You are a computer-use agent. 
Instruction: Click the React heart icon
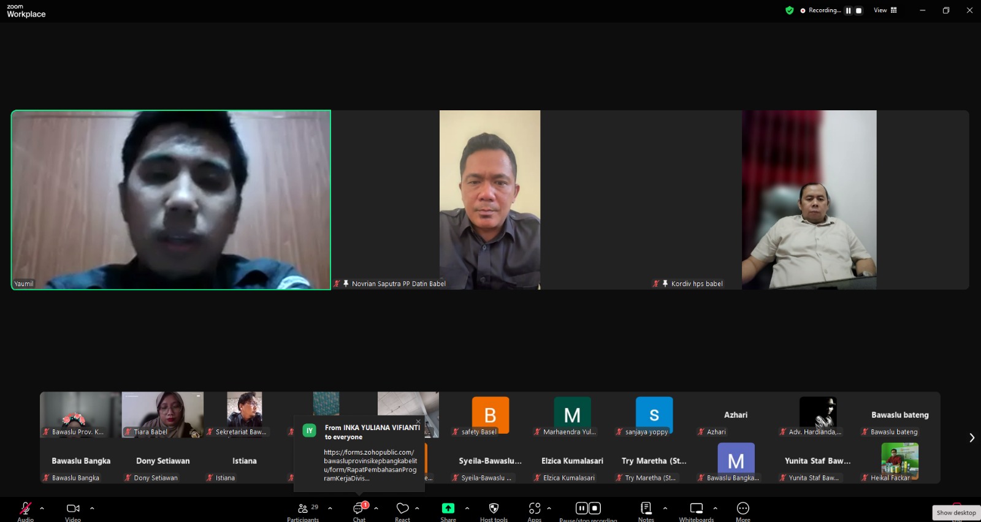(x=402, y=509)
